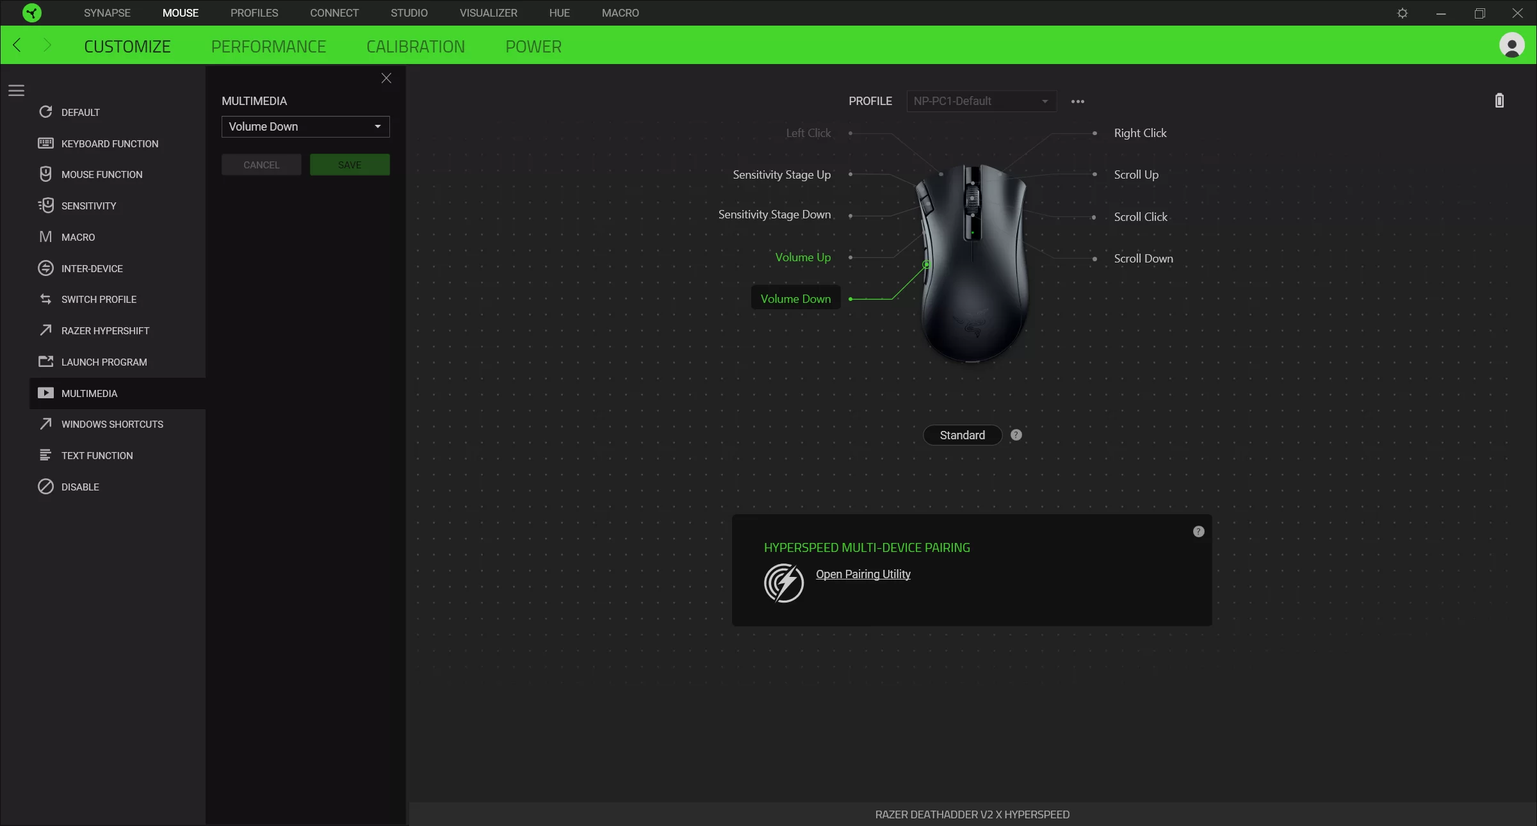Click the Macro M icon

point(45,237)
